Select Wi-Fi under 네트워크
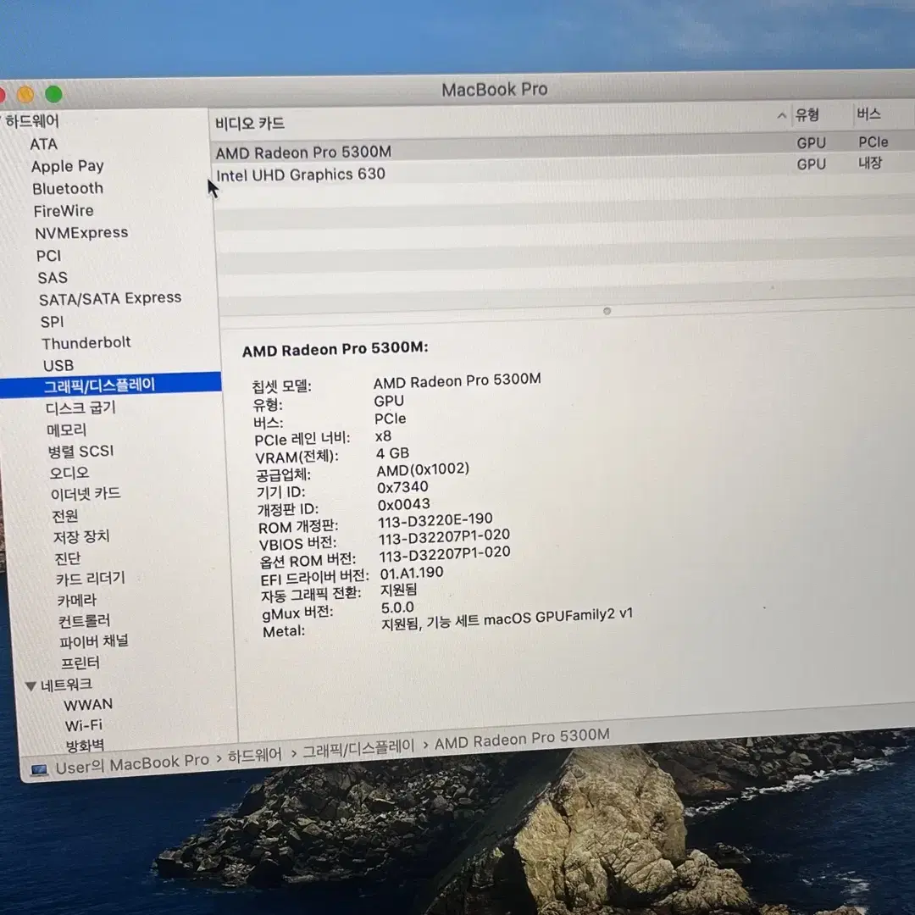This screenshot has height=915, width=915. tap(83, 725)
